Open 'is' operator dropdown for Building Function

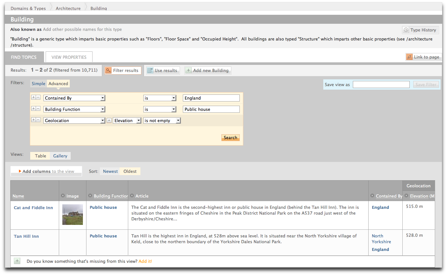click(x=160, y=109)
